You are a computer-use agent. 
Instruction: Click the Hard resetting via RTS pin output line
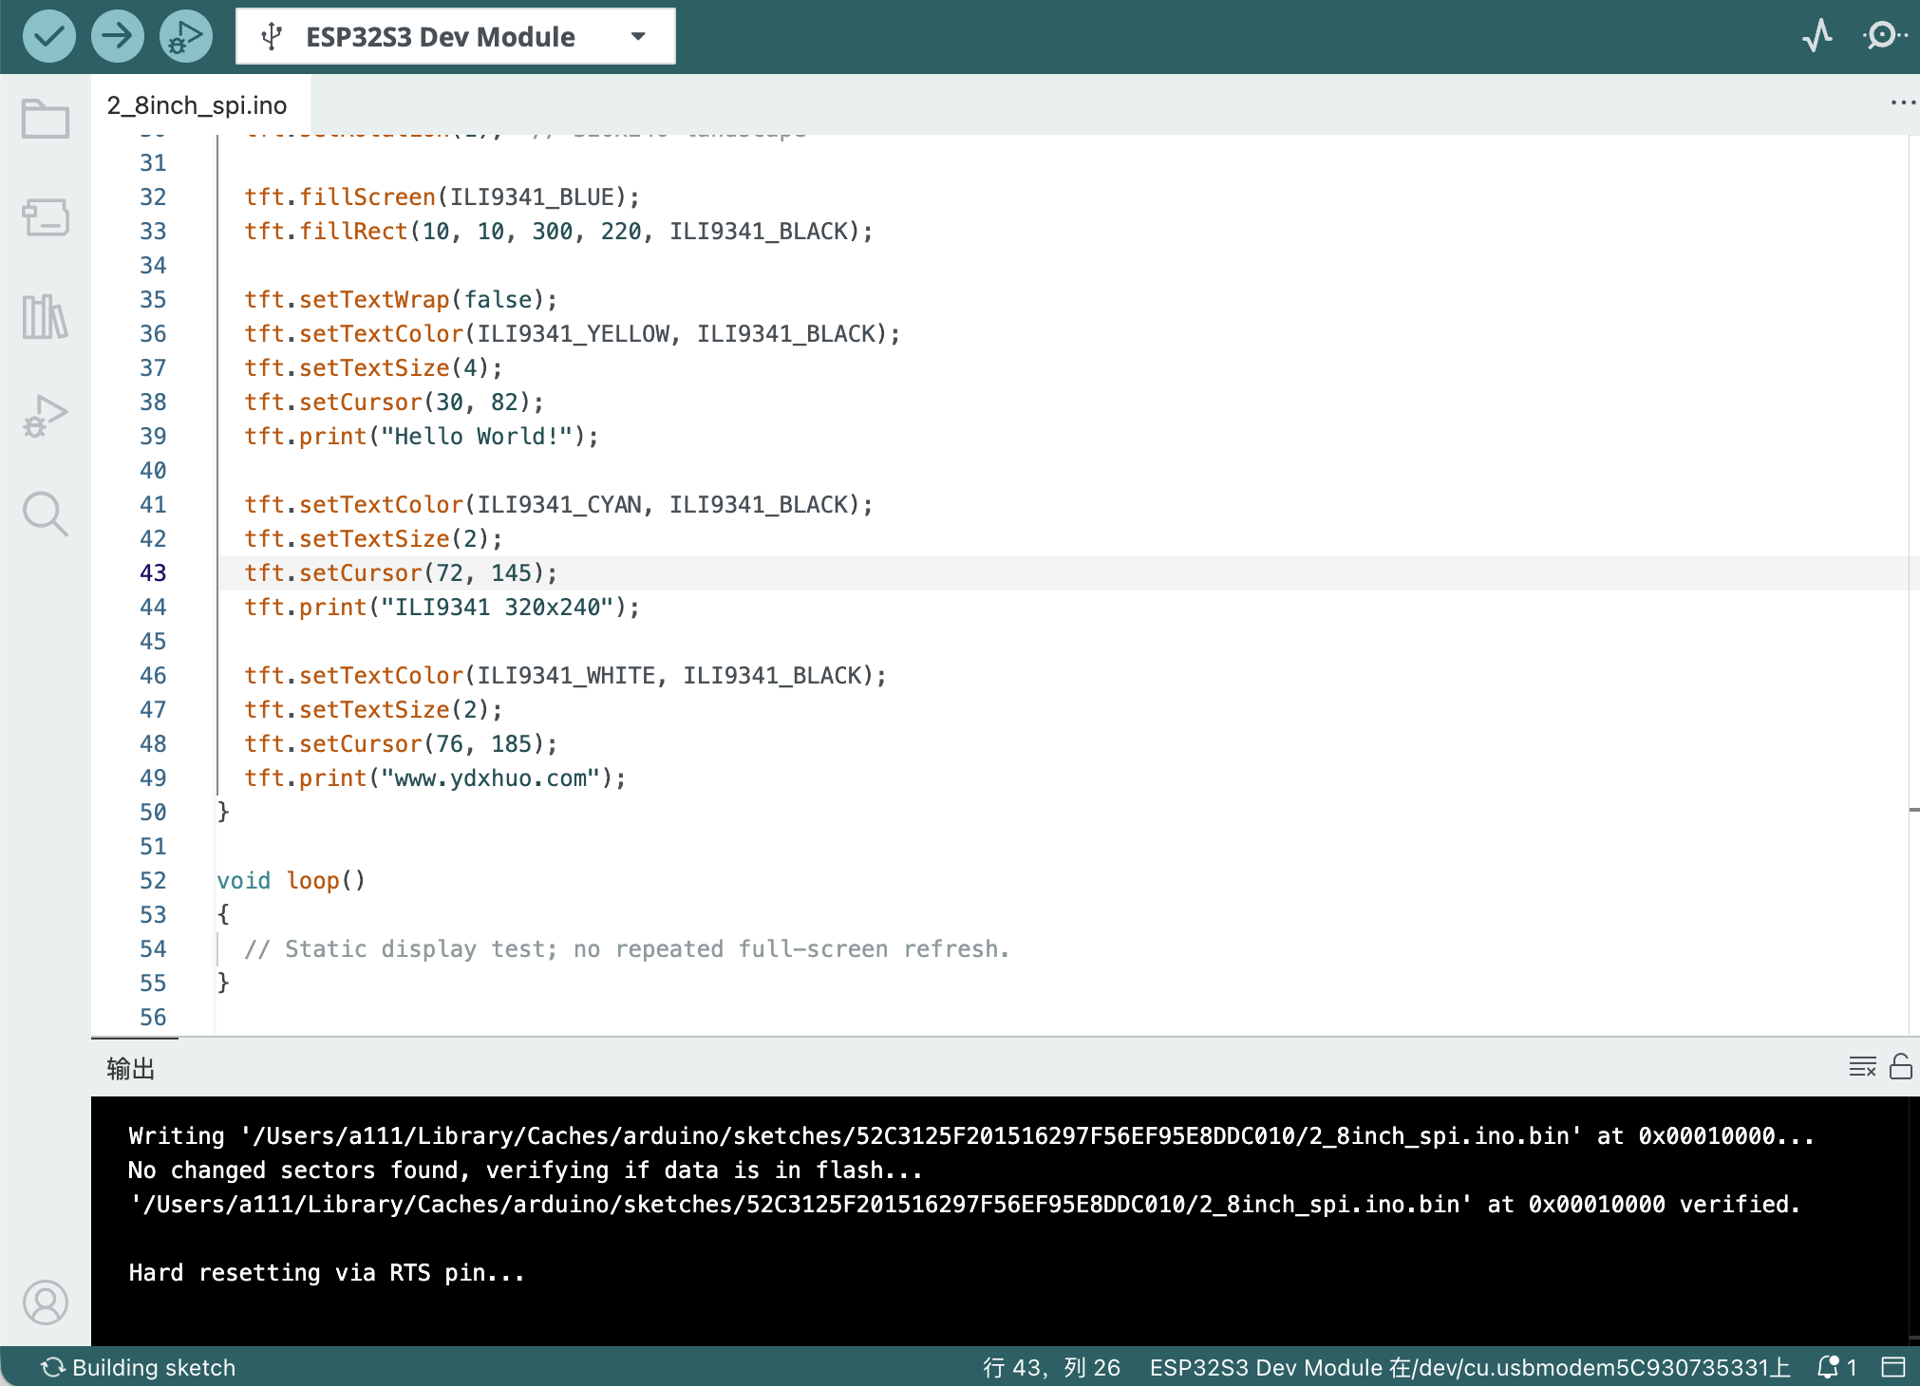tap(327, 1273)
